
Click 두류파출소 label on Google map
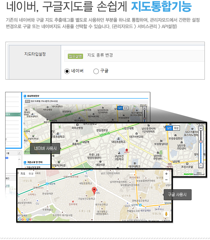pos(48,210)
